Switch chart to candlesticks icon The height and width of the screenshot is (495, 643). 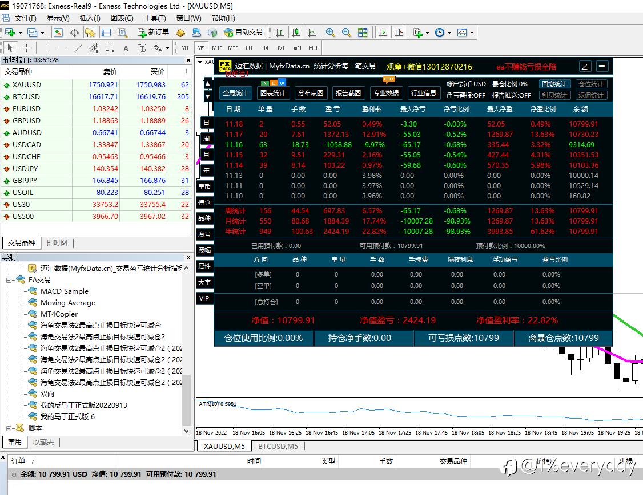pos(295,33)
